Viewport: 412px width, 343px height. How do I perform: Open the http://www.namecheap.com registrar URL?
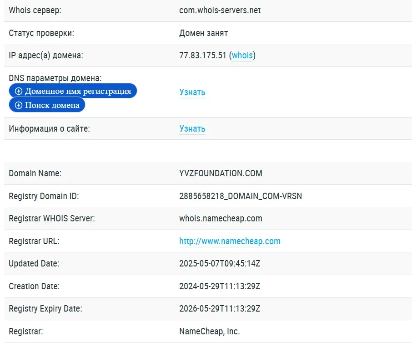point(230,241)
